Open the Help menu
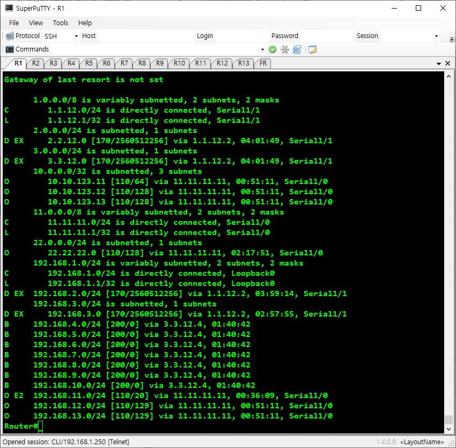Screen dimensions: 456x448 click(x=85, y=23)
